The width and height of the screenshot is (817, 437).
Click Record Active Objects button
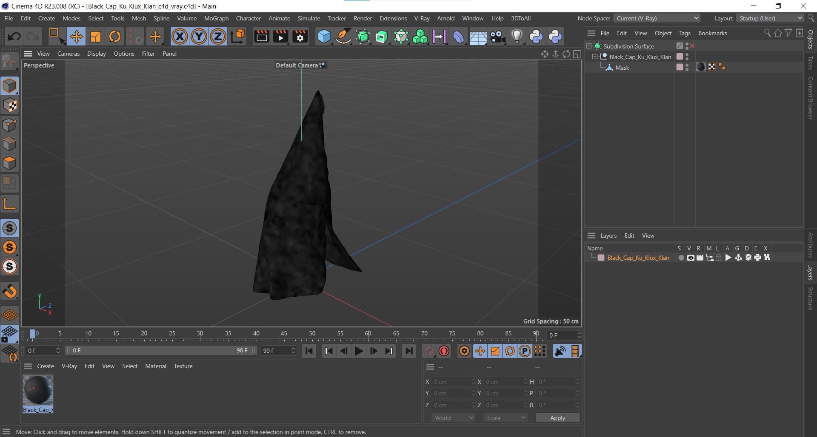click(x=428, y=351)
